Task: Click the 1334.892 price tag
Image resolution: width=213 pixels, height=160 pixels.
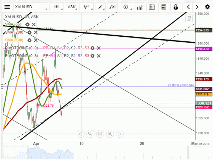Action: click(203, 89)
